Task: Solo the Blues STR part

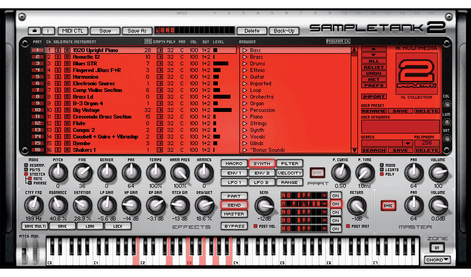Action: pyautogui.click(x=58, y=63)
